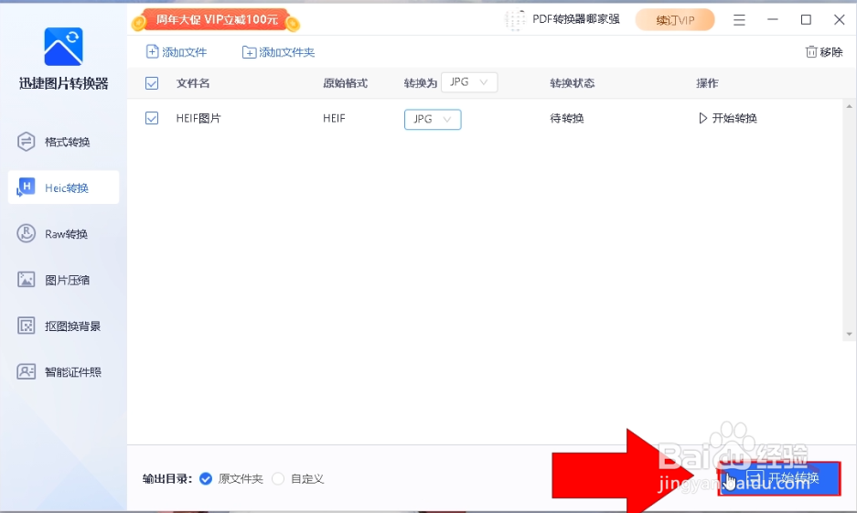Click the 周年大促 VIP promotion banner
857x513 pixels.
click(x=215, y=20)
